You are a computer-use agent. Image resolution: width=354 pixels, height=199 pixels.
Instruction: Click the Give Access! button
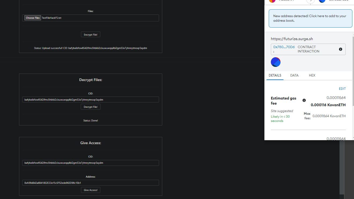pos(91,190)
